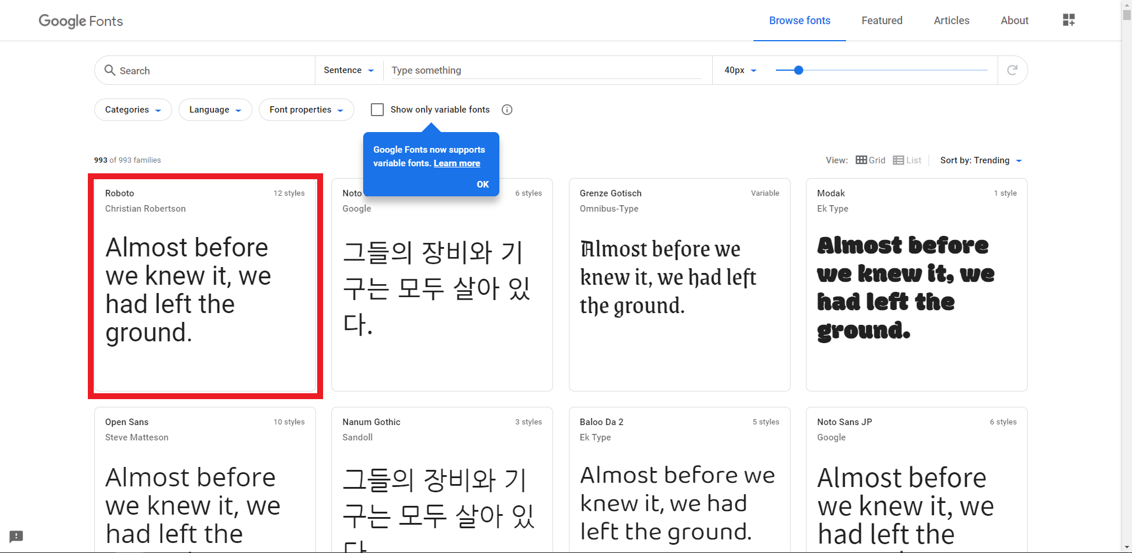Screen dimensions: 1132x553
Task: Click the 993 of 993 families count
Action: (127, 160)
